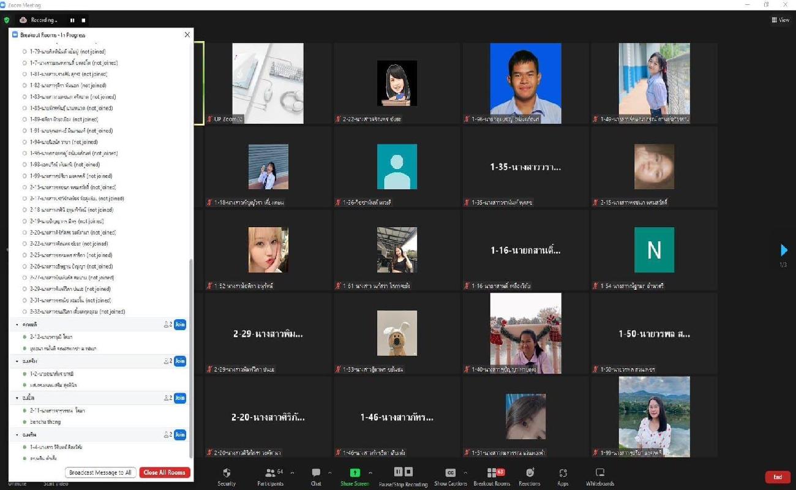
Task: Collapse the room containing participant 2-12
Action: coord(17,324)
